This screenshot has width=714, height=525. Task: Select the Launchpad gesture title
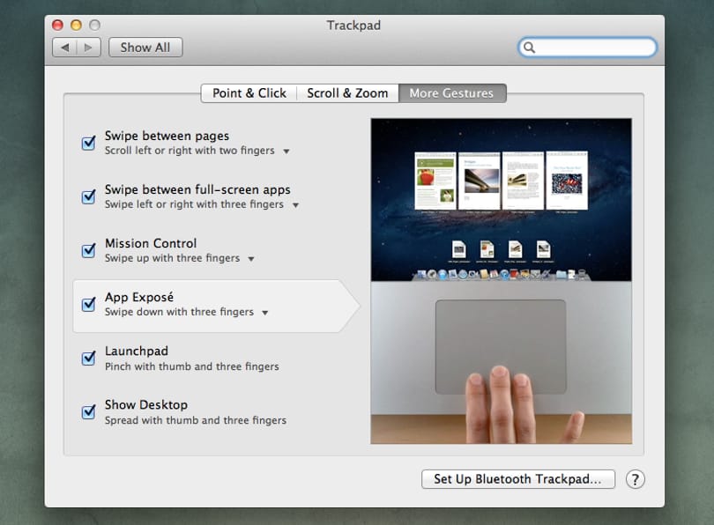pyautogui.click(x=137, y=351)
